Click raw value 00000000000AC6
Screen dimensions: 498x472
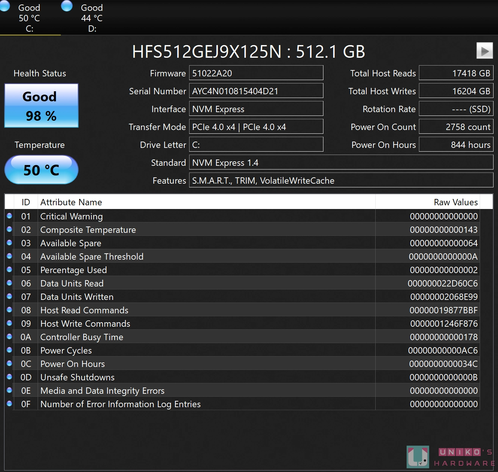coord(443,351)
